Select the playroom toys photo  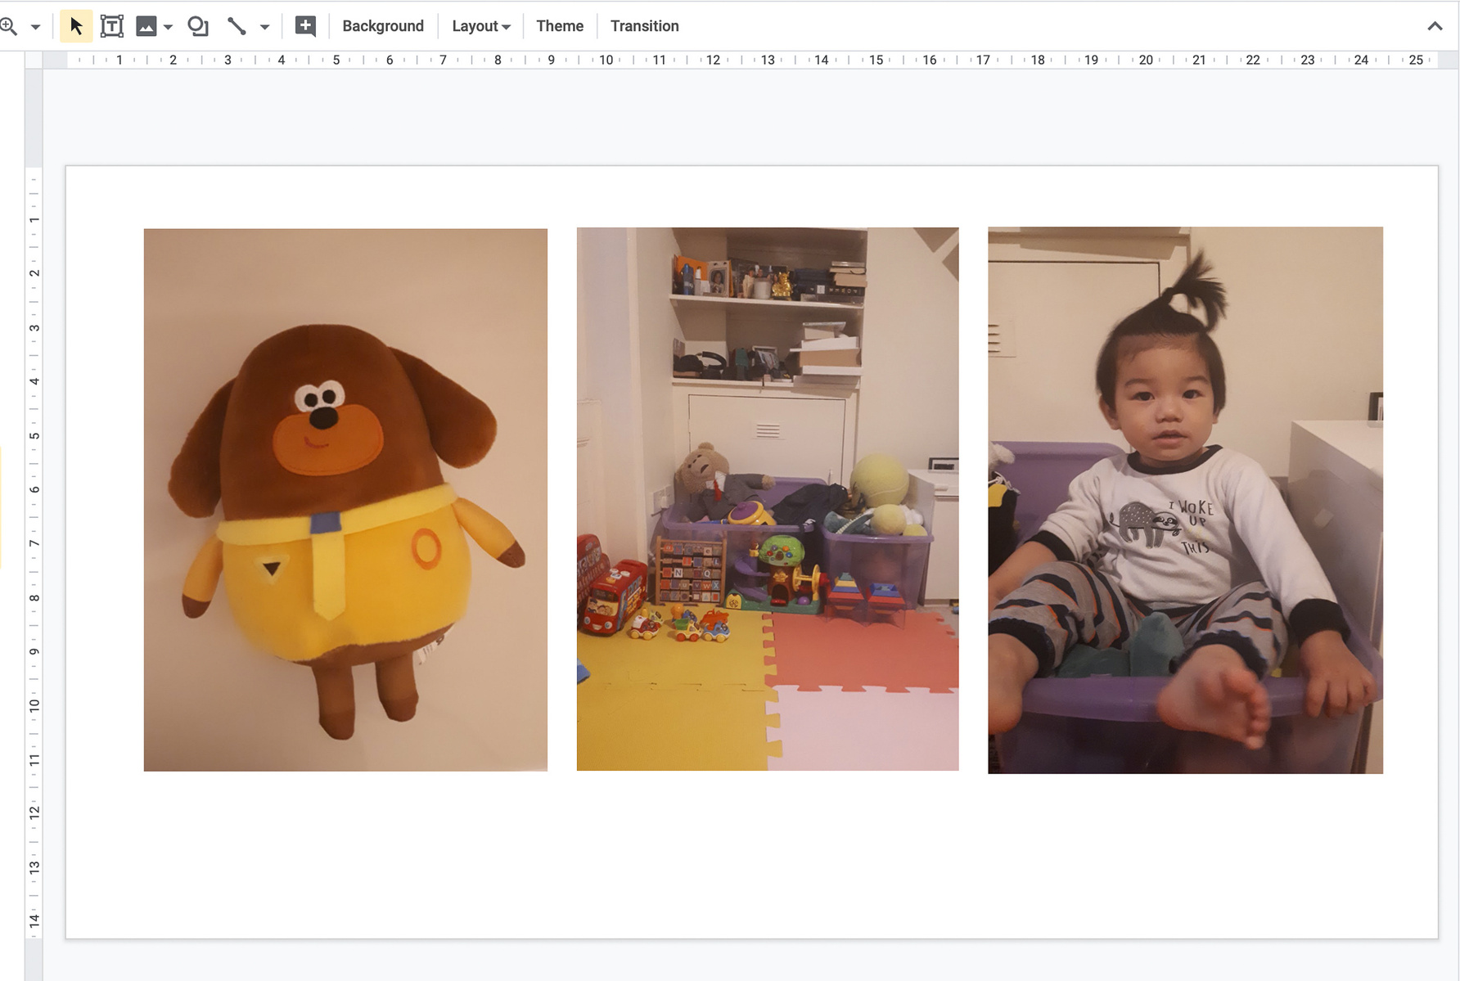tap(768, 499)
